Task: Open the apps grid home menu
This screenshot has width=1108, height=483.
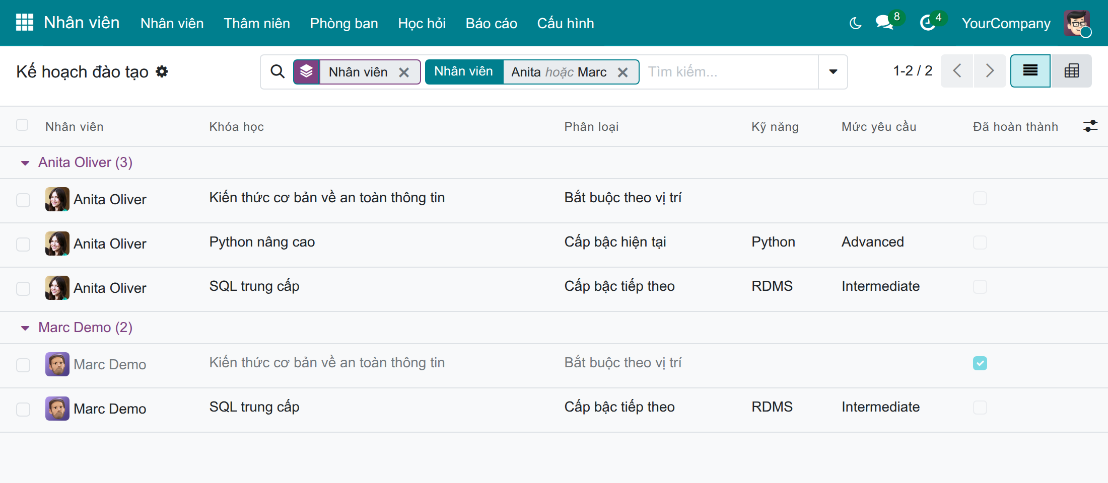Action: click(25, 23)
